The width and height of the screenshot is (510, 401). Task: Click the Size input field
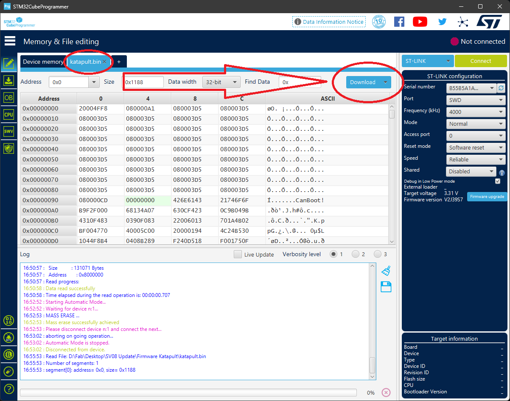click(143, 82)
